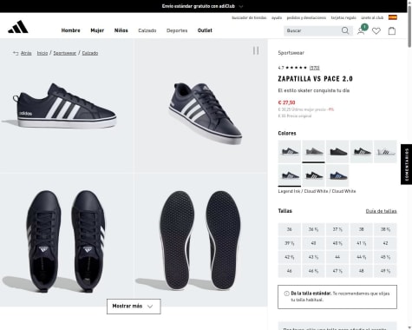Select size 46
The image size is (412, 330).
[290, 271]
